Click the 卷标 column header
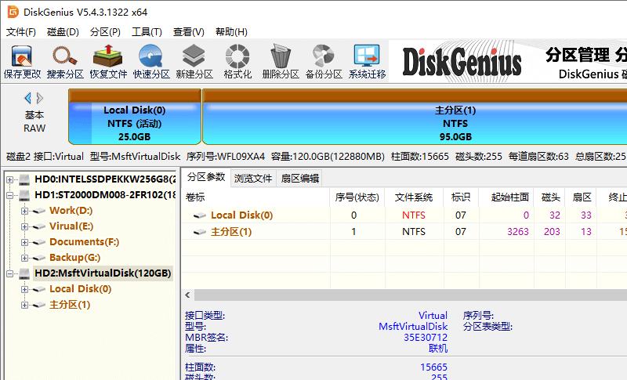The width and height of the screenshot is (627, 380). pos(256,197)
